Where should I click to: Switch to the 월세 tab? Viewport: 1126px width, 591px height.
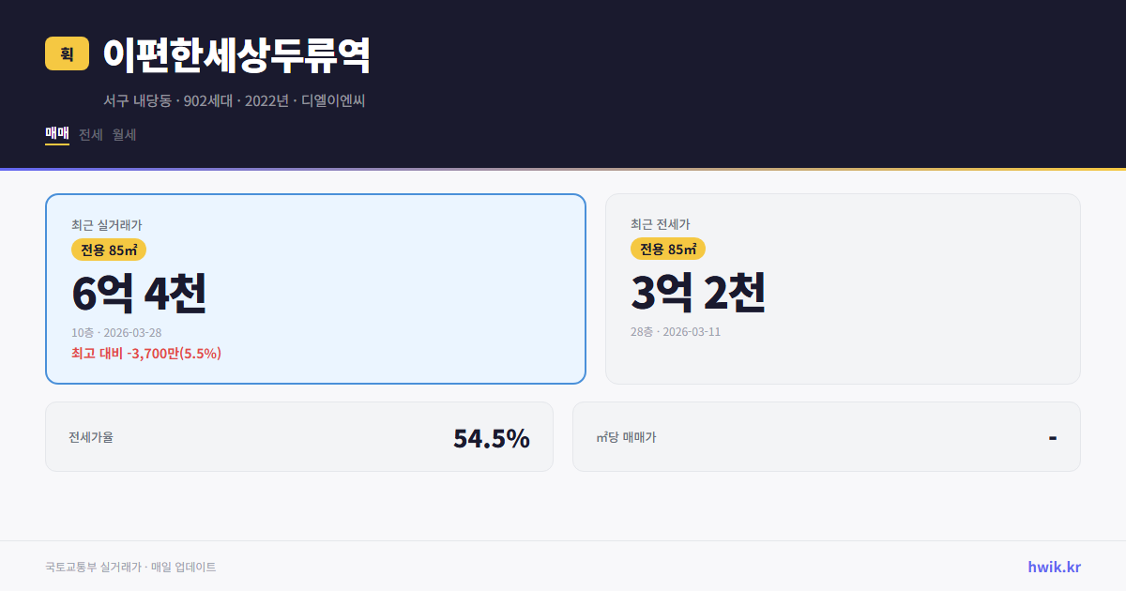(123, 134)
